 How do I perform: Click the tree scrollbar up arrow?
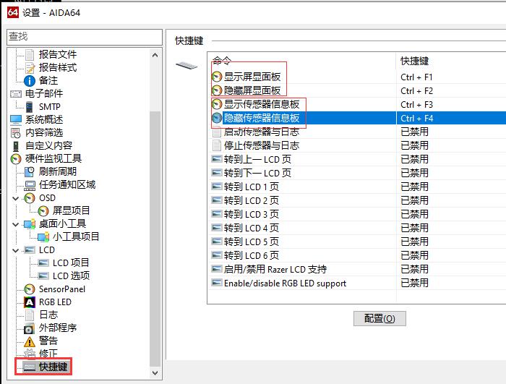(x=155, y=55)
